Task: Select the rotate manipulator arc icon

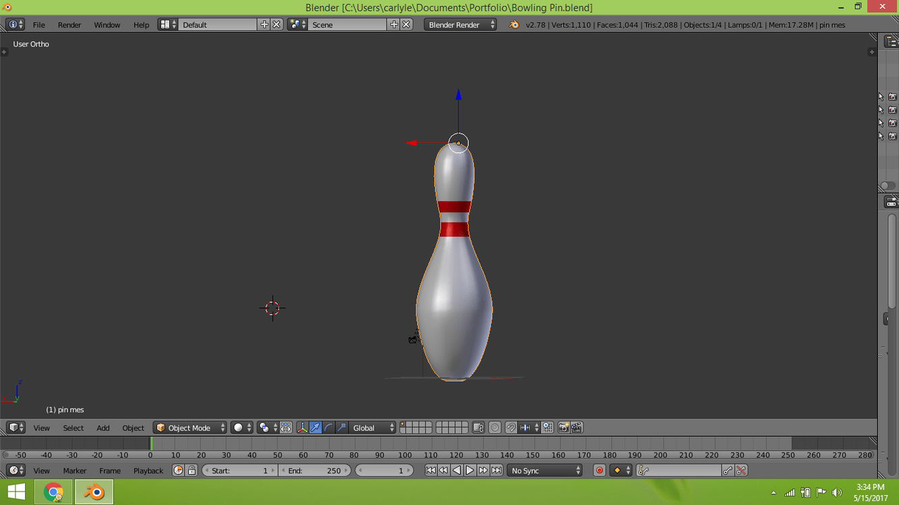Action: [x=328, y=428]
